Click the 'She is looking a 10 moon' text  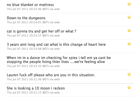coord(36,88)
